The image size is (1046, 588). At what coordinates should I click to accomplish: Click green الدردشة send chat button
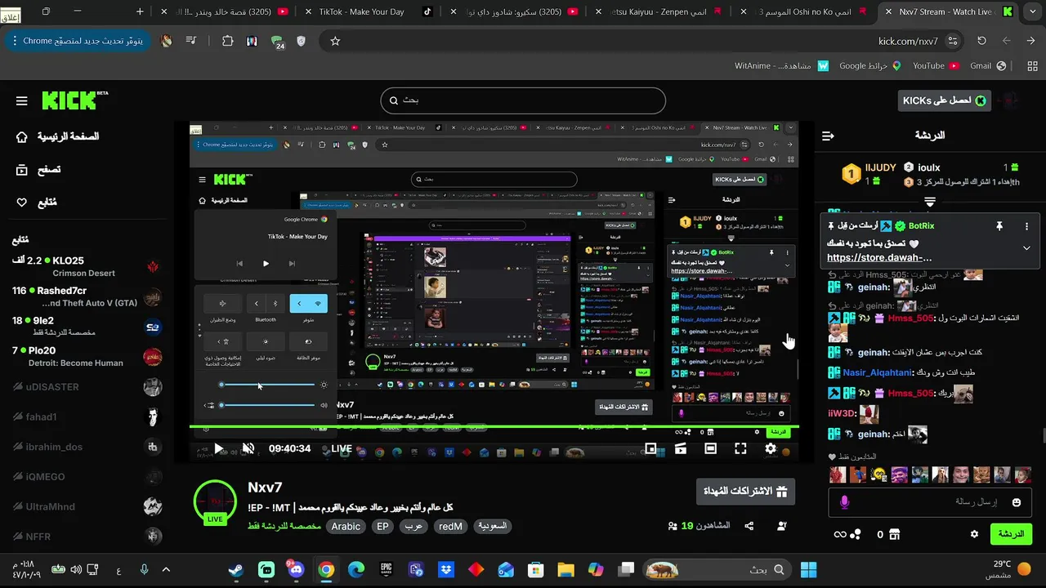1011,534
